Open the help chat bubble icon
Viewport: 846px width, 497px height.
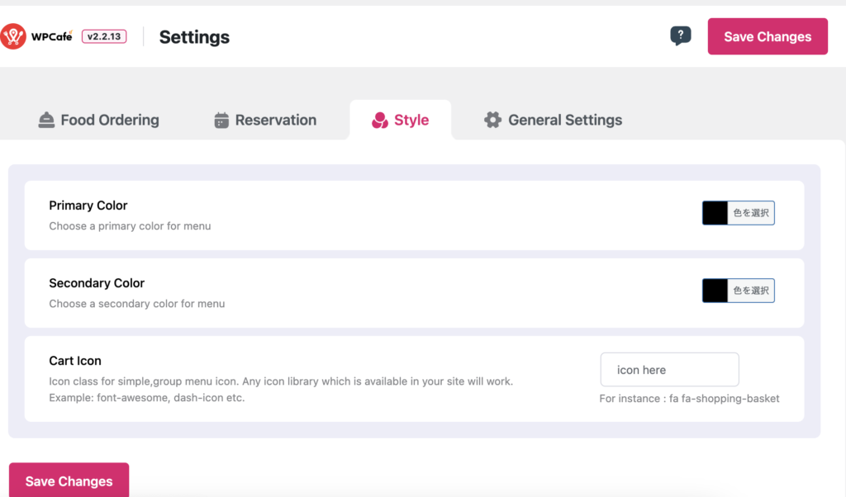pos(680,35)
